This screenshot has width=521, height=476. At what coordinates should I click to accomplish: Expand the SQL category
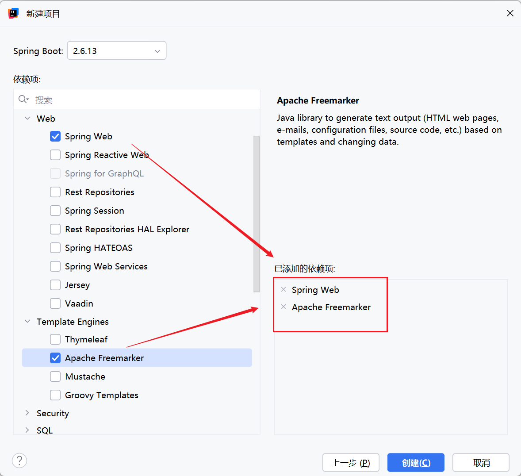point(27,430)
